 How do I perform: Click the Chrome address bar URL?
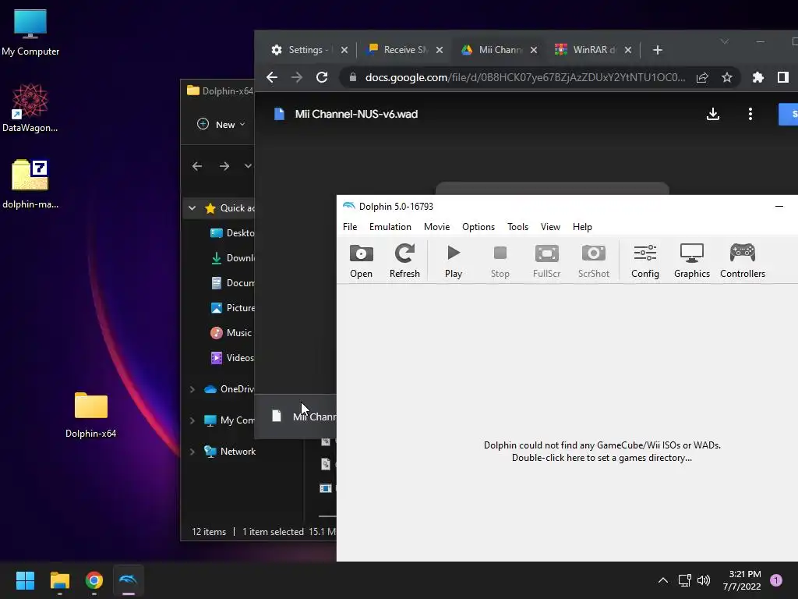(525, 77)
